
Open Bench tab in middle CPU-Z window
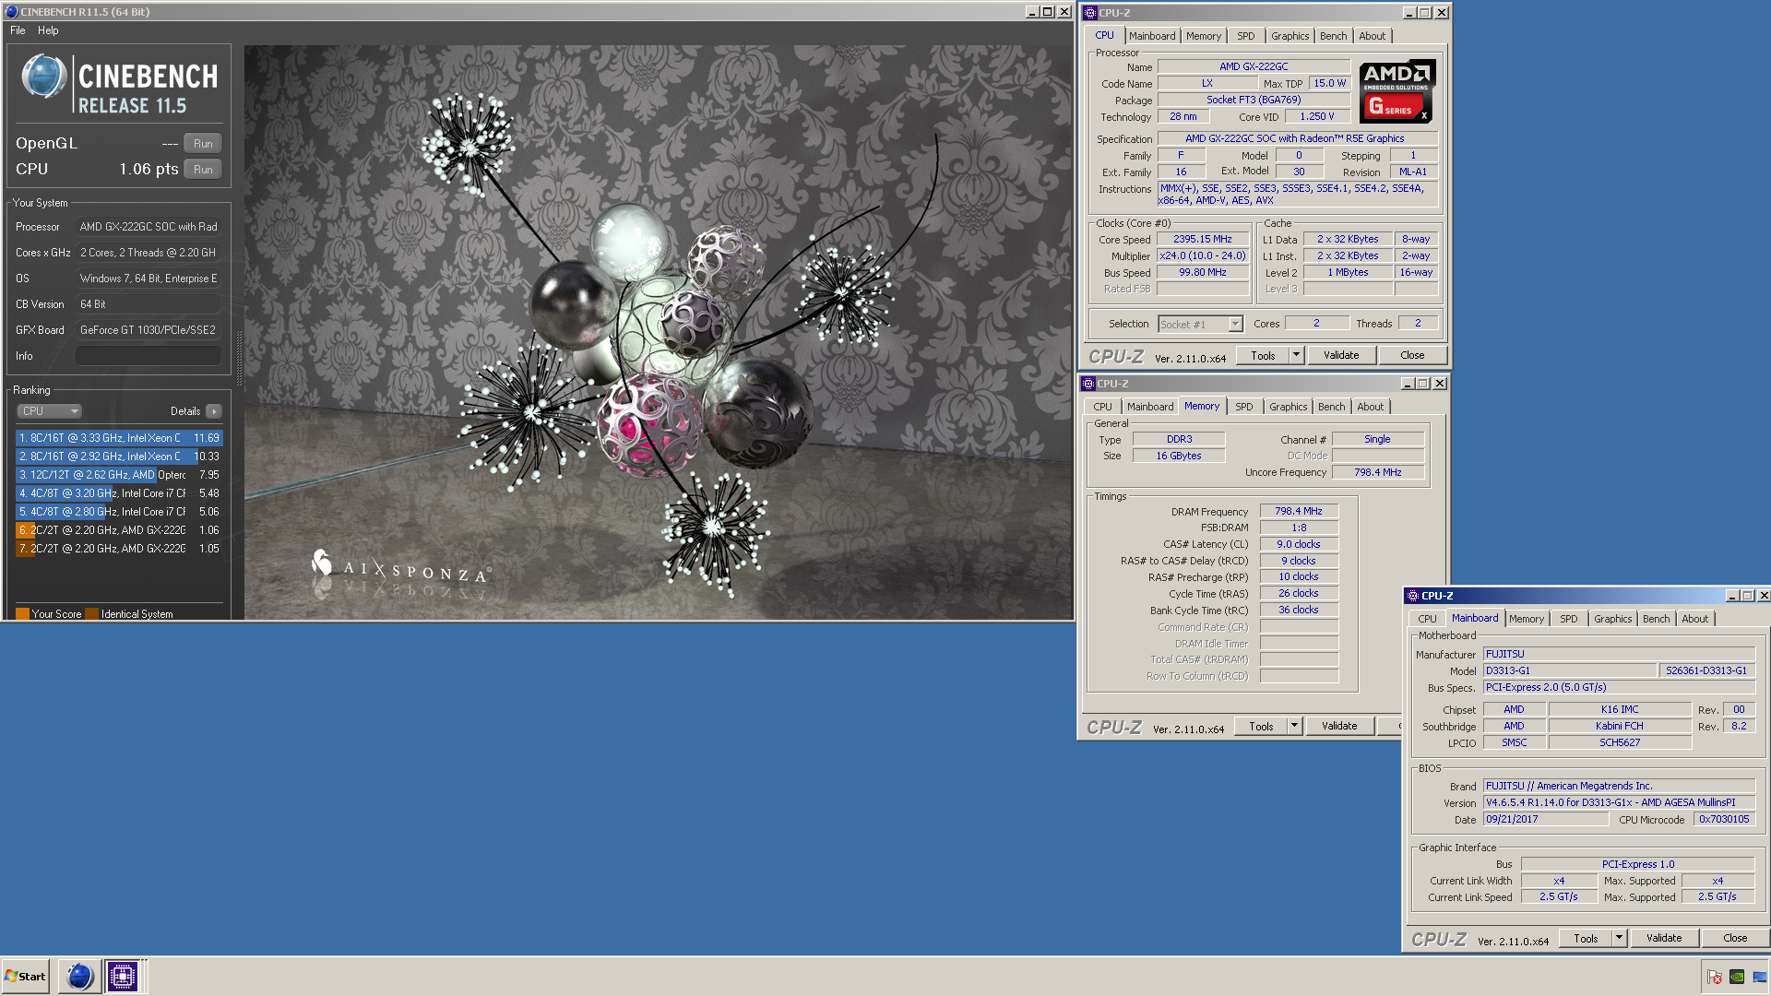(1331, 407)
